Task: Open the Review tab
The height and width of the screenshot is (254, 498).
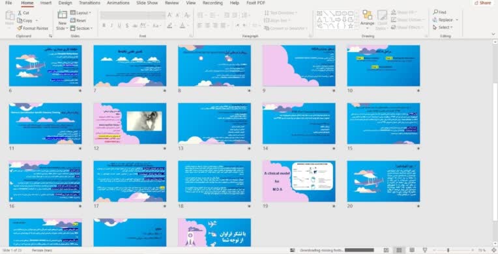Action: (x=172, y=3)
